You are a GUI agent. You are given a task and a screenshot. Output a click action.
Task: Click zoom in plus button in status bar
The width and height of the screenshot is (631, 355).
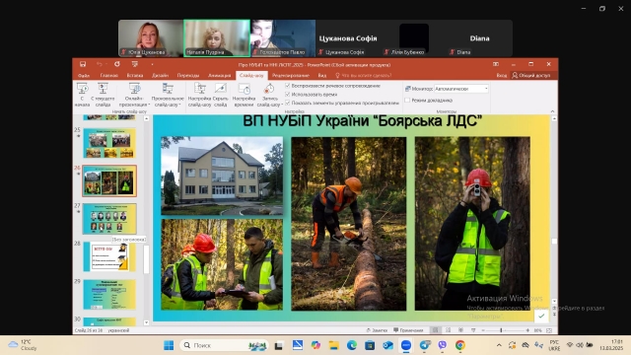pyautogui.click(x=527, y=330)
